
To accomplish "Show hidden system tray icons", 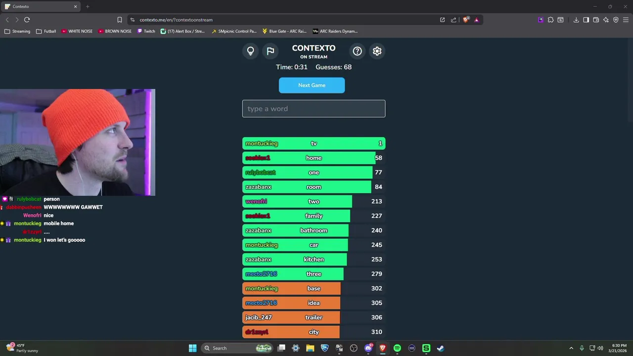I will (x=571, y=348).
